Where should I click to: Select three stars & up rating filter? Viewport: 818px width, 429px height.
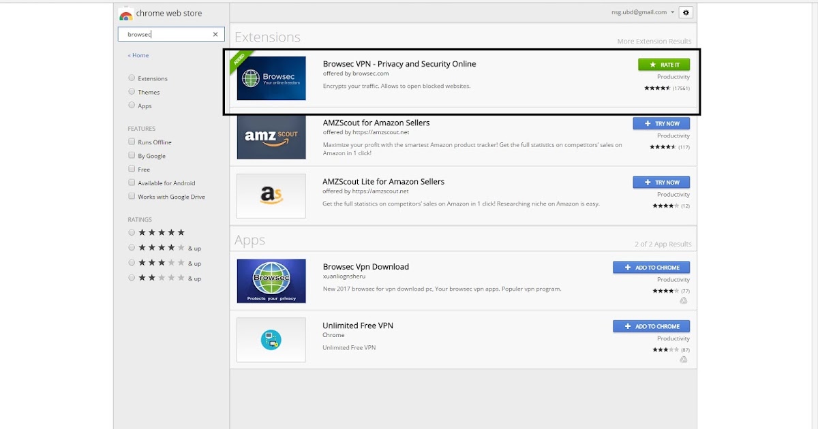click(x=132, y=263)
